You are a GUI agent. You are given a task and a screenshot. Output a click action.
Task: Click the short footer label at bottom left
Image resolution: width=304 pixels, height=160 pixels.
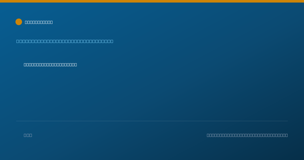click(28, 135)
